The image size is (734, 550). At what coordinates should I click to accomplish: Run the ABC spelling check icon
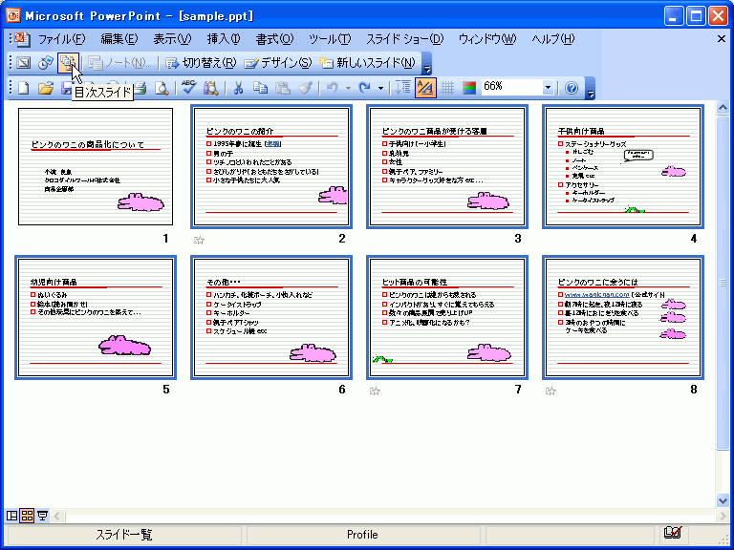click(188, 88)
